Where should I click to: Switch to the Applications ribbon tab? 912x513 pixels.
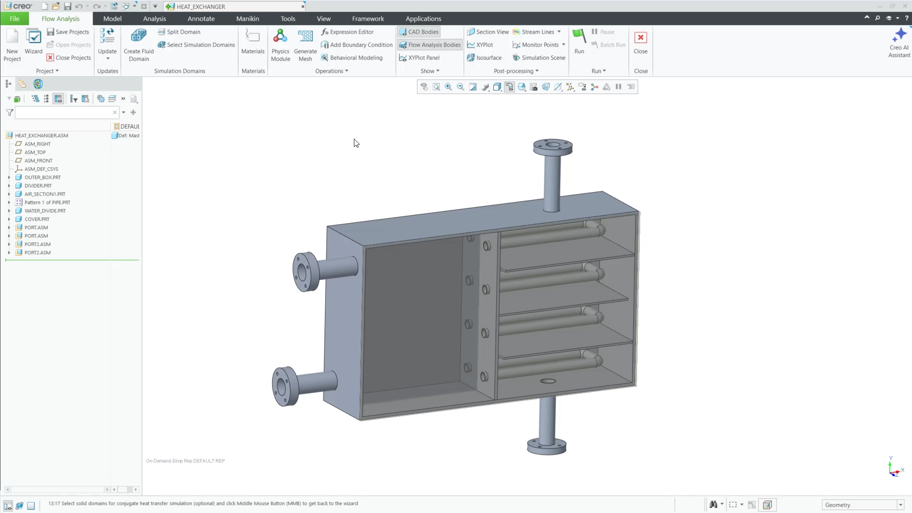click(423, 19)
